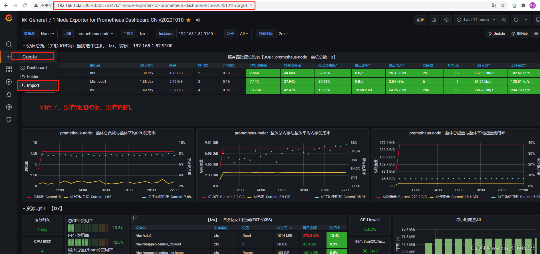Open the Explore compass icon
This screenshot has width=540, height=254.
click(9, 82)
